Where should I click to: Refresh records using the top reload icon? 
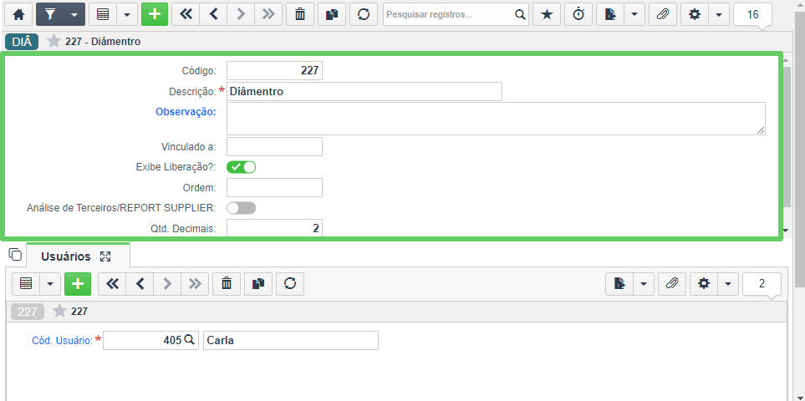pos(364,14)
